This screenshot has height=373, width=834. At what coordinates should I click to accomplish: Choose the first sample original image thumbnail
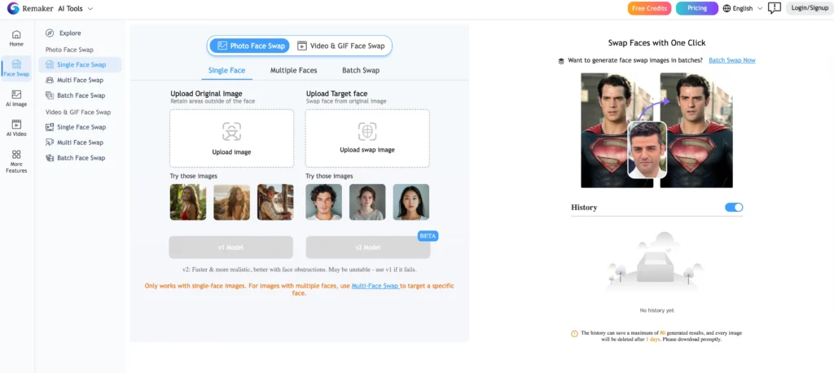(x=187, y=202)
